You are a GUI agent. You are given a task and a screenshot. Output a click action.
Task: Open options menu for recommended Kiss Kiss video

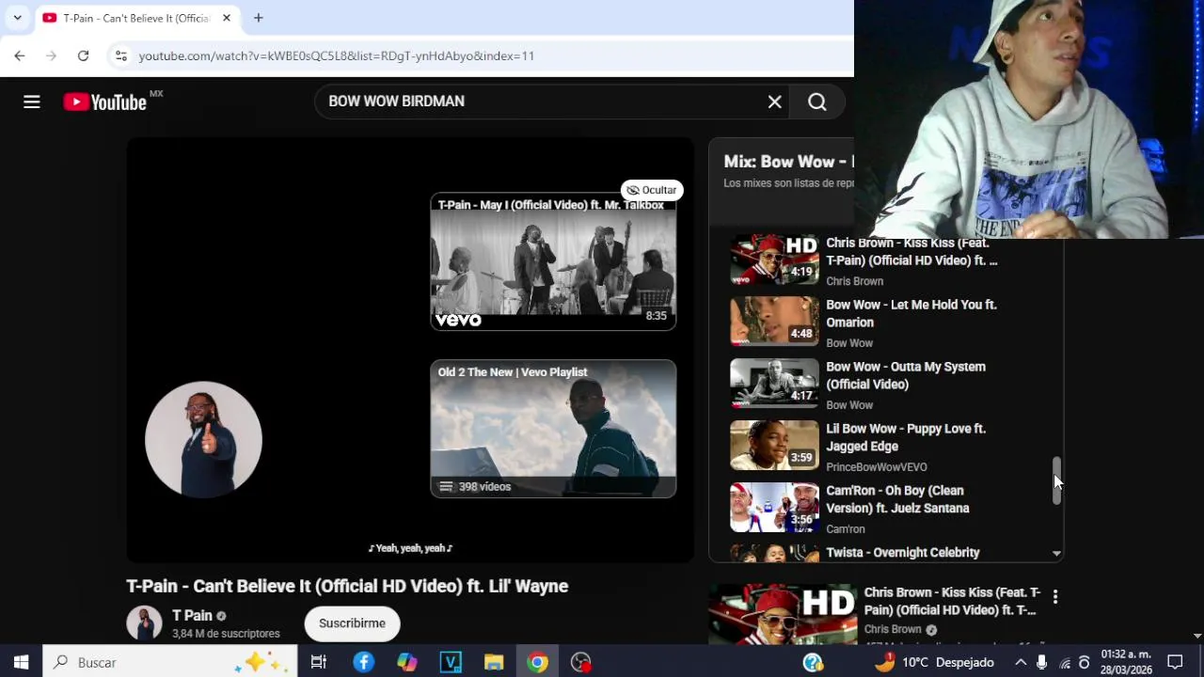(1055, 596)
